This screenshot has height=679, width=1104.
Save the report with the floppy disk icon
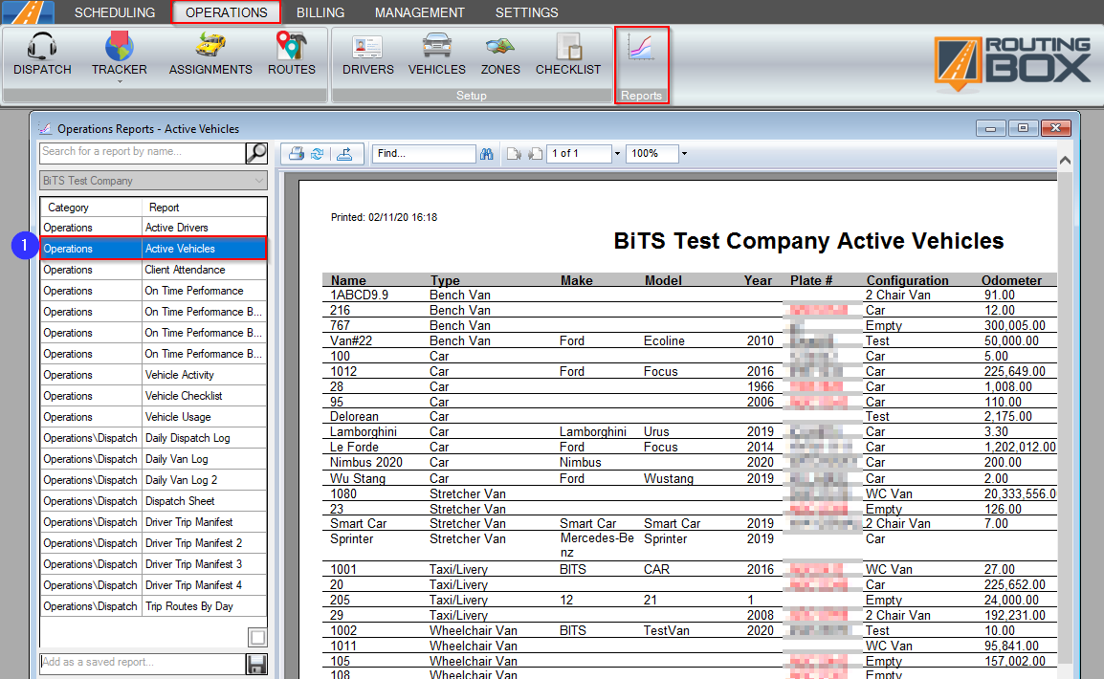point(256,664)
